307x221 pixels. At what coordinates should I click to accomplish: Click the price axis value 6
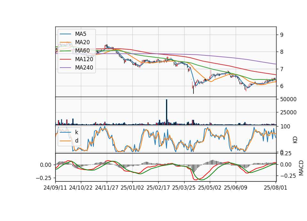click(x=282, y=86)
